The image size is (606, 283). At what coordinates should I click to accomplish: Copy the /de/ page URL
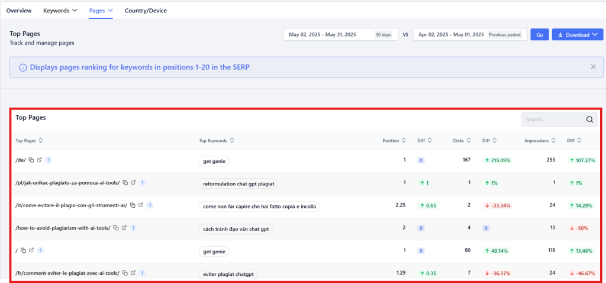pos(31,160)
